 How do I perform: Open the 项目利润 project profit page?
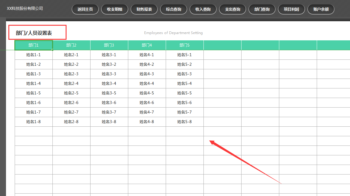[291, 9]
